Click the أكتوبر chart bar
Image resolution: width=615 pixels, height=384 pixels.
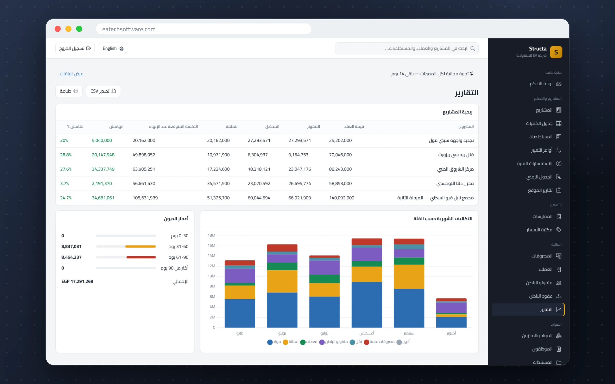tap(451, 313)
